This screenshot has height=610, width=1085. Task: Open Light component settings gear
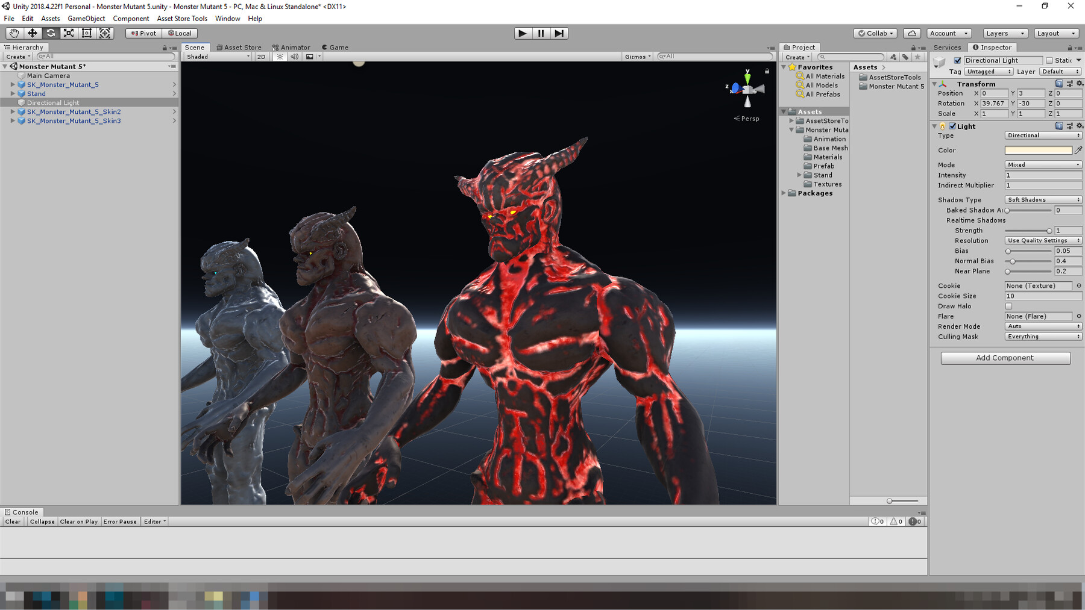1080,126
